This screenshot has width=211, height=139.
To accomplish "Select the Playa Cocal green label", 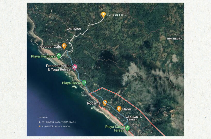I will pos(71,83).
